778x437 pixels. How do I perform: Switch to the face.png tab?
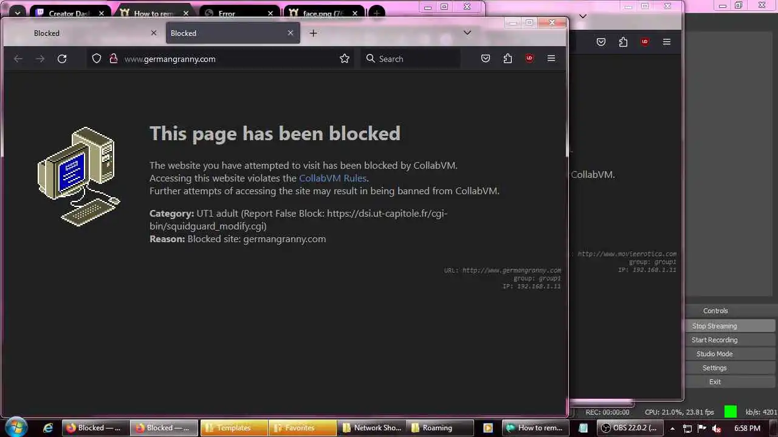[324, 13]
